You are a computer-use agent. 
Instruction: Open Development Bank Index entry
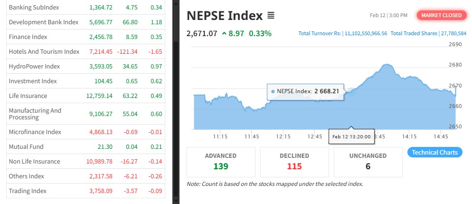[x=43, y=22]
